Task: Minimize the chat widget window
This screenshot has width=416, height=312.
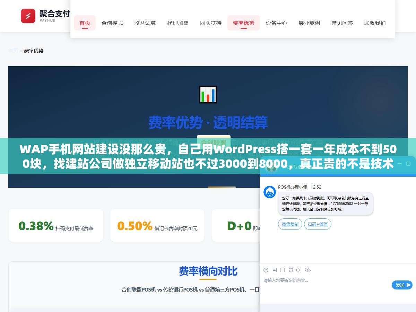Action: coord(400,163)
